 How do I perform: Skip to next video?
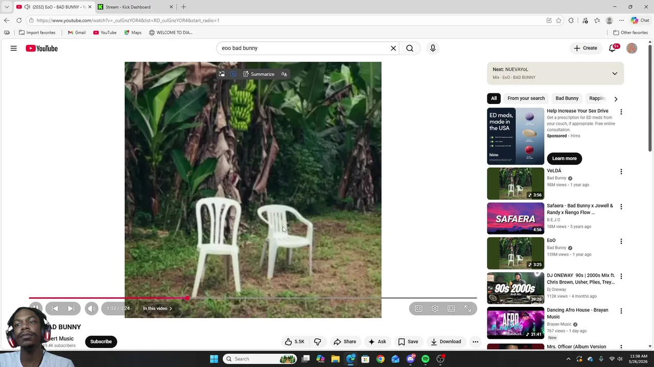pos(71,308)
